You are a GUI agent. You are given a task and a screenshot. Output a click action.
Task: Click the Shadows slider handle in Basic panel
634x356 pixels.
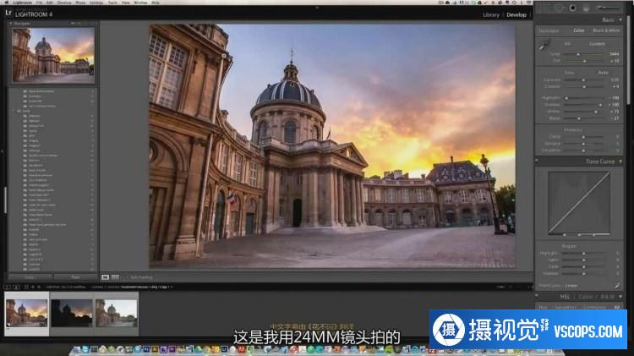(600, 105)
